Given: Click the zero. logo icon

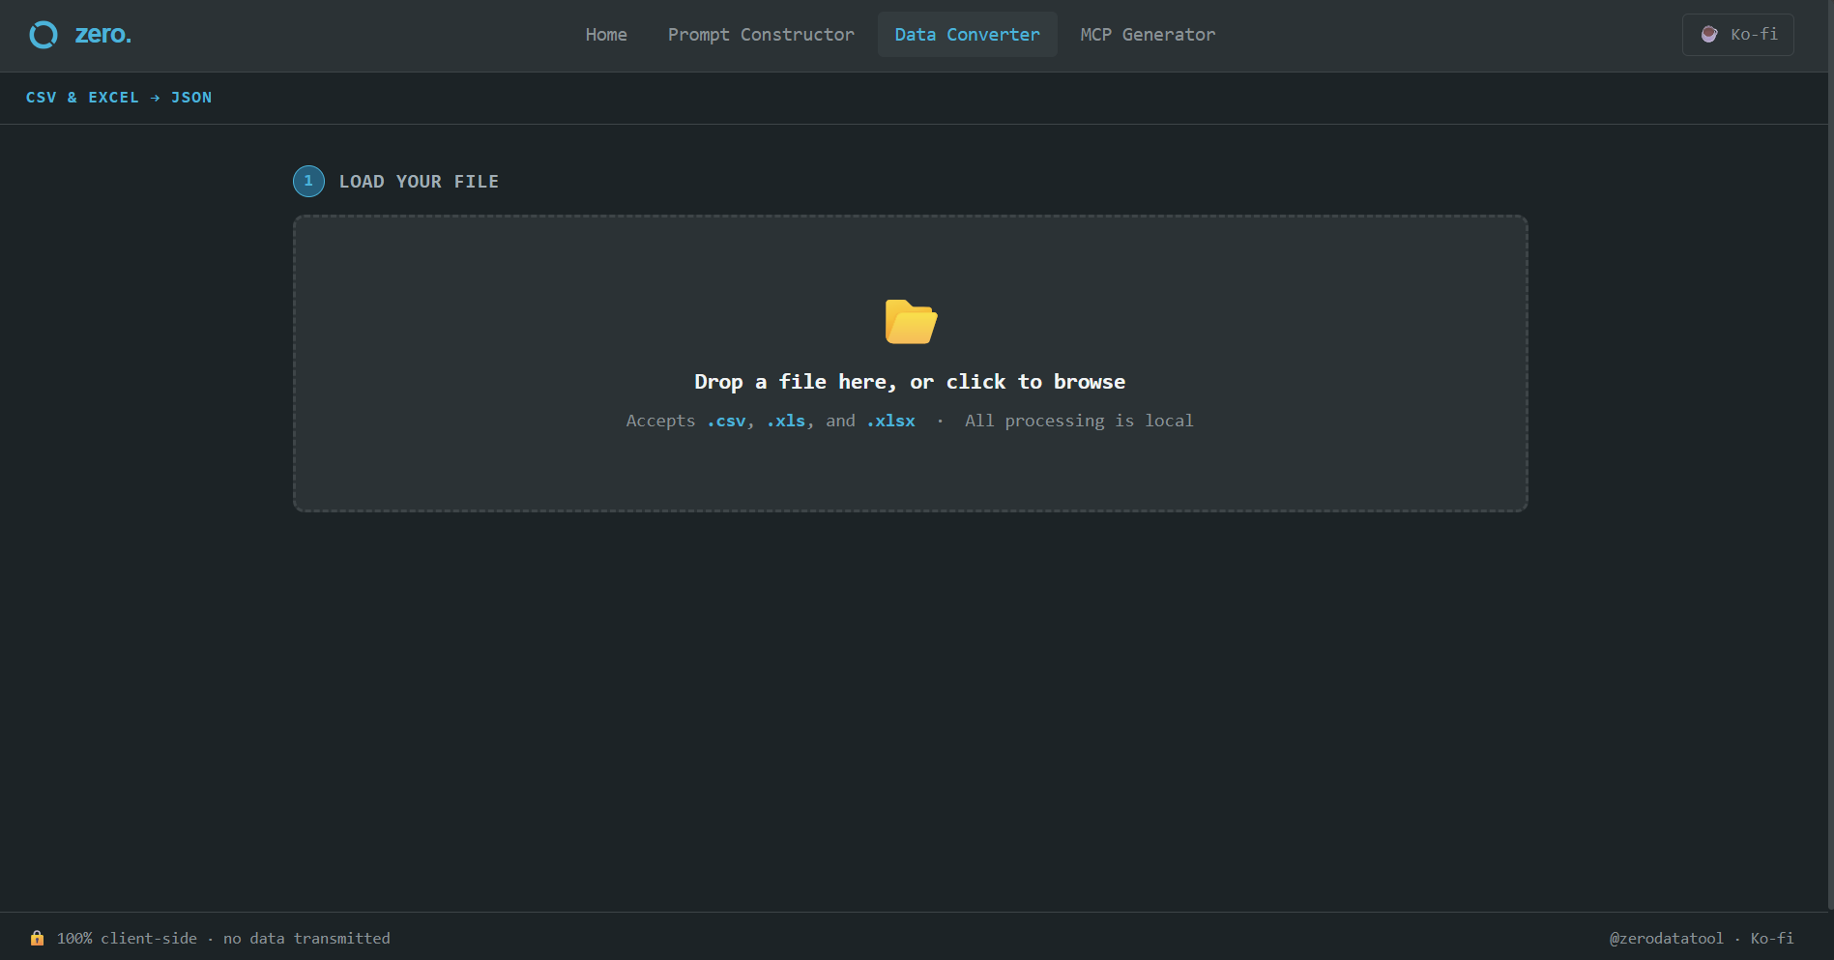Looking at the screenshot, I should coord(44,35).
